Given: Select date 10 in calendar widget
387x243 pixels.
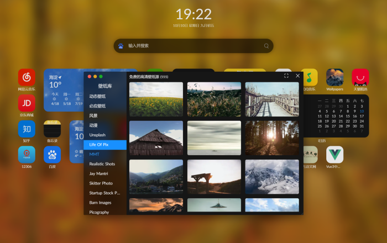Looking at the screenshot, I should pos(362,111).
